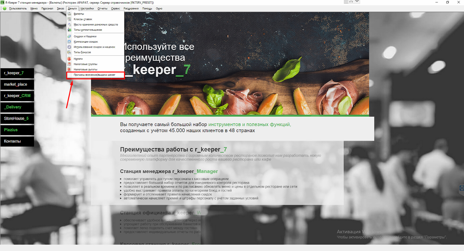The width and height of the screenshot is (464, 251).
Task: Open the Отчеты menu
Action: [103, 9]
